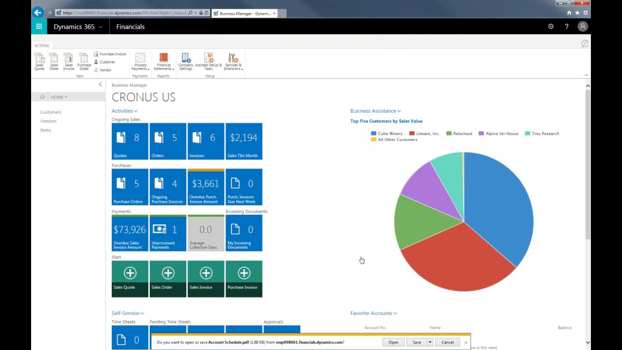Screen dimensions: 622x350
Task: Open Financial Statements ribbon menu
Action: tap(163, 62)
